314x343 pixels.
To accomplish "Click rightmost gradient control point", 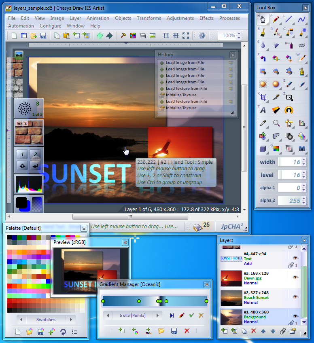I will 206,301.
